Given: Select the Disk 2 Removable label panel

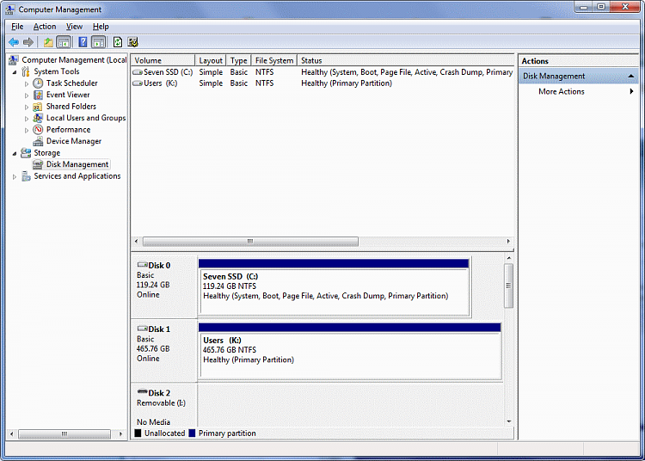Looking at the screenshot, I should [163, 405].
